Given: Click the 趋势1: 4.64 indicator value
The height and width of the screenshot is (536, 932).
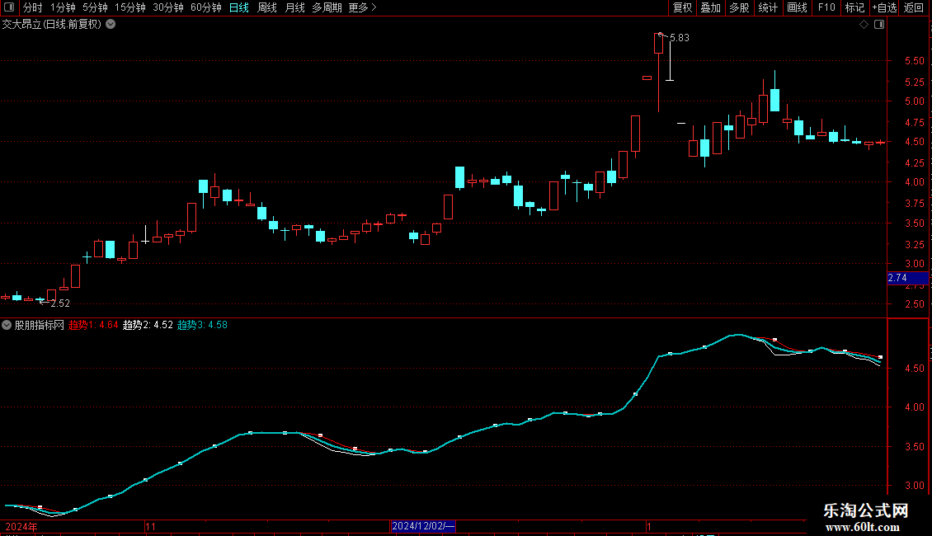Looking at the screenshot, I should pyautogui.click(x=93, y=325).
